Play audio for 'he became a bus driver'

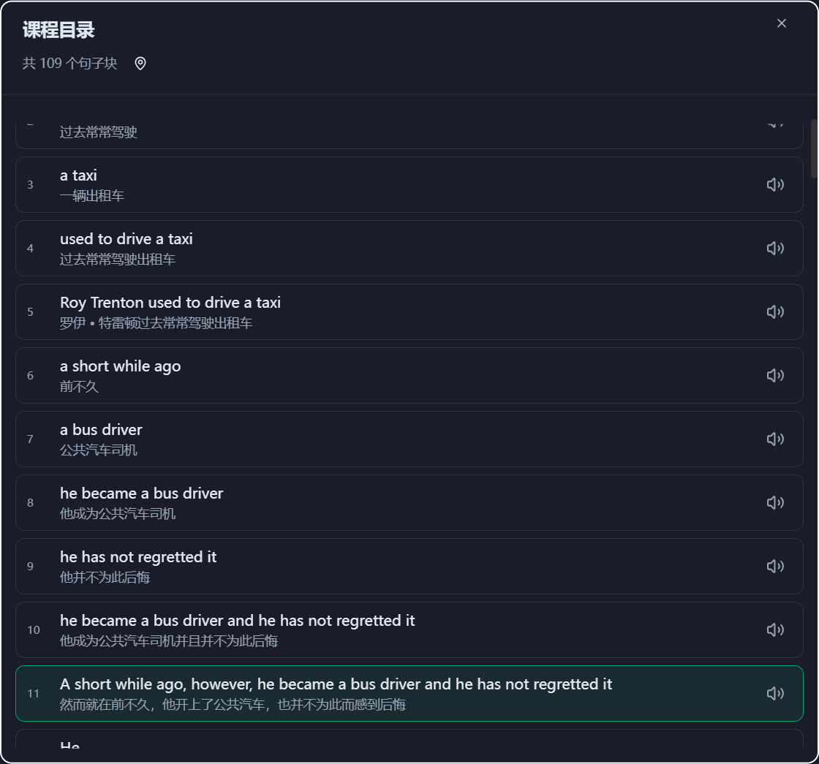[x=775, y=503]
